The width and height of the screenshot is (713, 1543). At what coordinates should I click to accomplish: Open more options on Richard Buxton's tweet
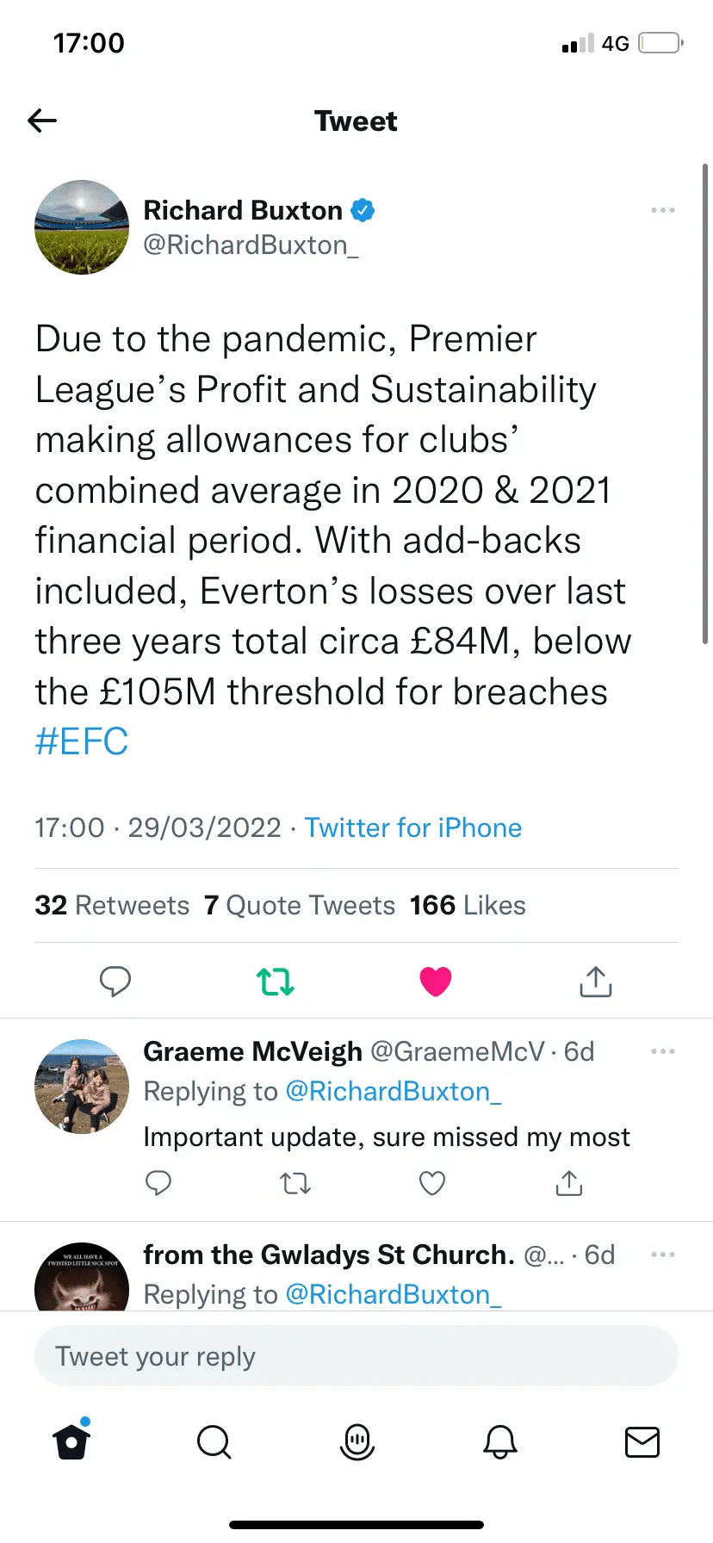(x=662, y=210)
